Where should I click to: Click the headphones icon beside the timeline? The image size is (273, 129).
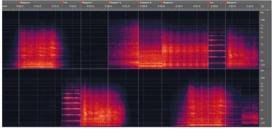click(262, 6)
